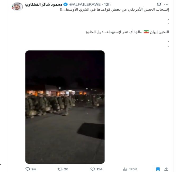The width and height of the screenshot is (181, 172).
Task: Like the post with the heart icon
Action: [x=93, y=169]
